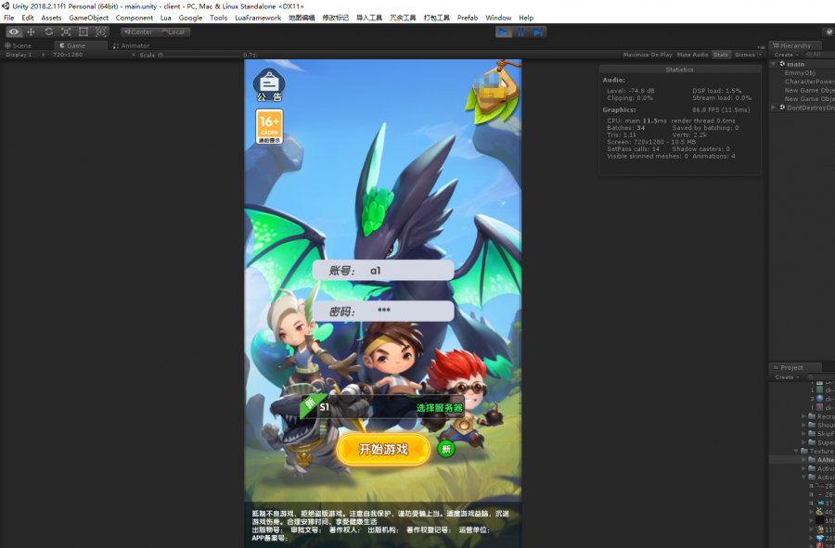
Task: Open the Display 1 dropdown
Action: (25, 55)
